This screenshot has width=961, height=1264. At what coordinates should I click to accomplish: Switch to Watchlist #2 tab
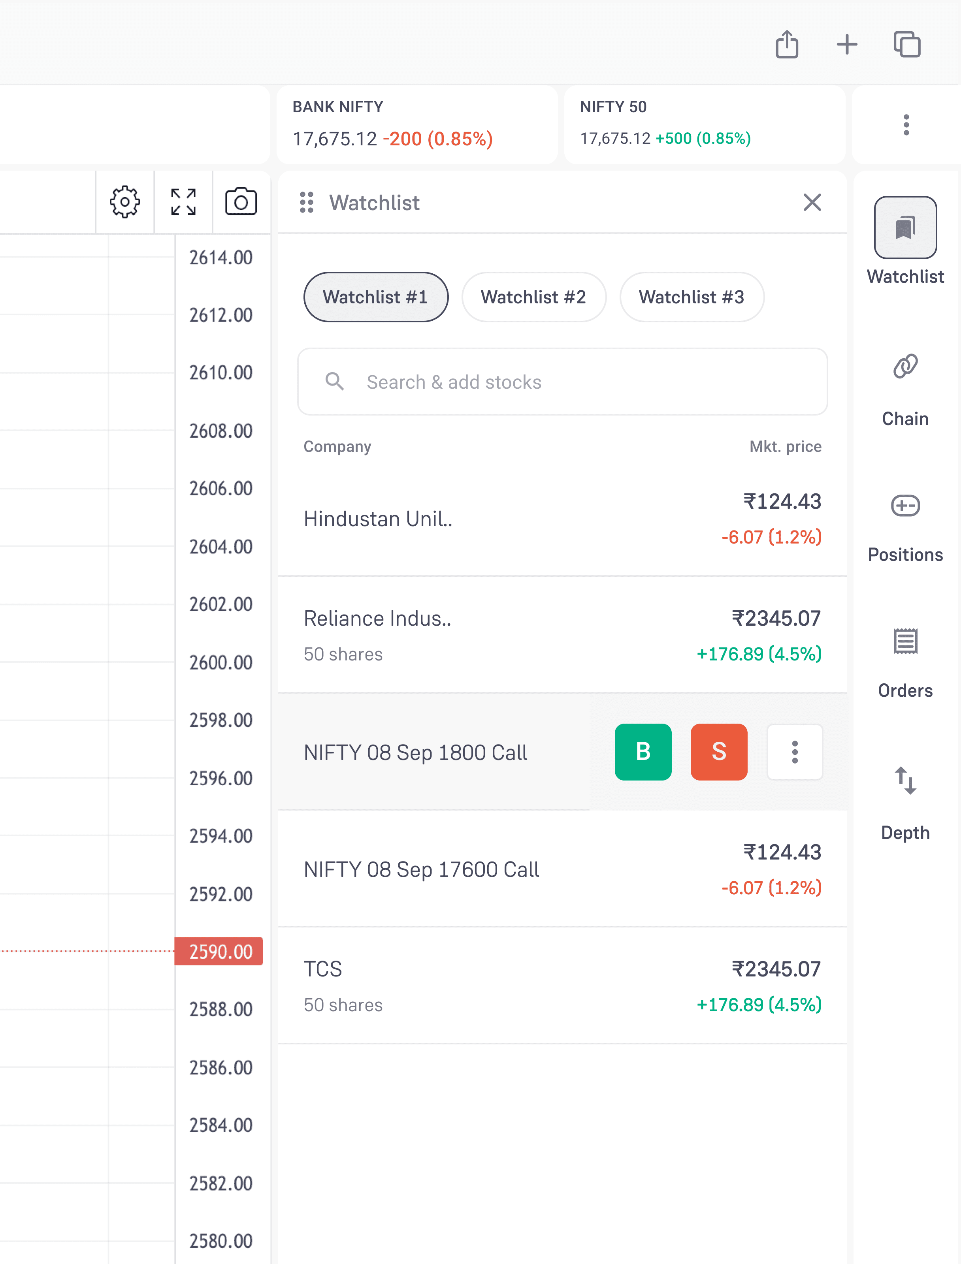(533, 297)
